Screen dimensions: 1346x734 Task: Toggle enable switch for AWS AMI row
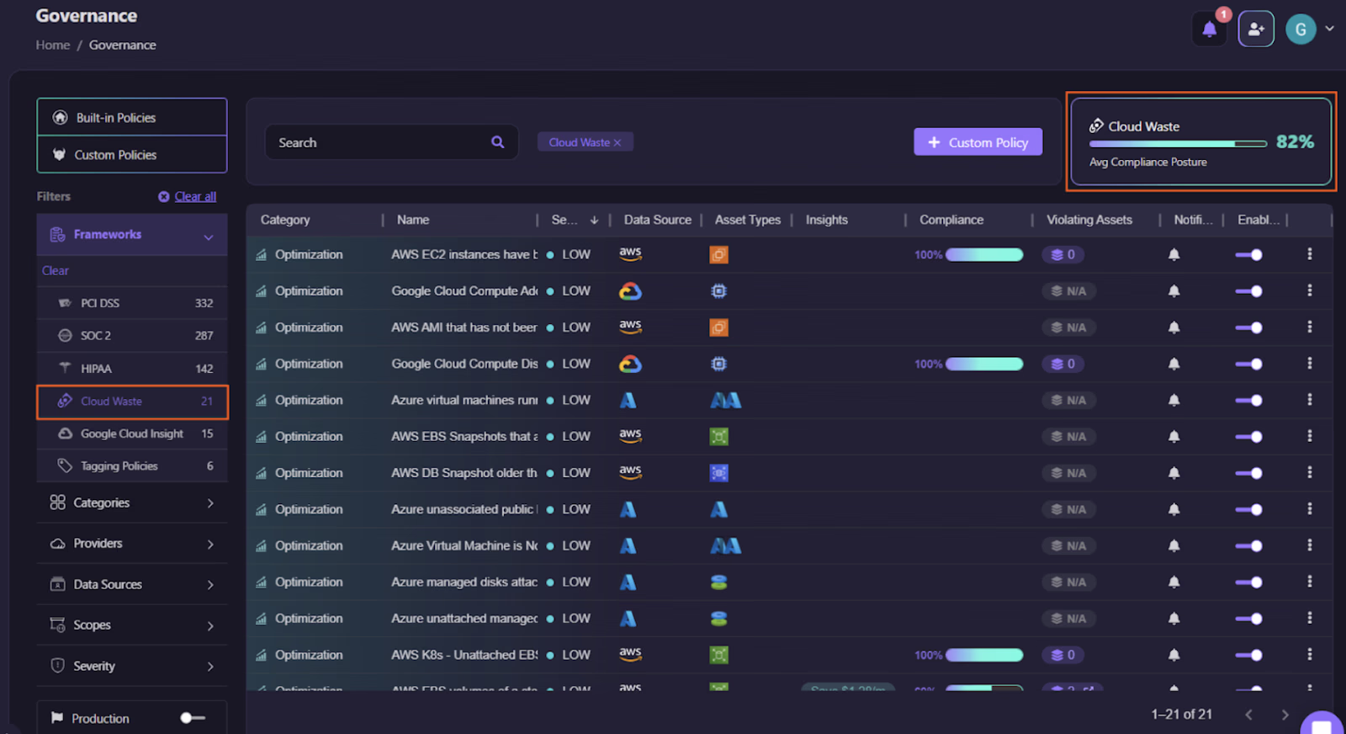point(1248,327)
